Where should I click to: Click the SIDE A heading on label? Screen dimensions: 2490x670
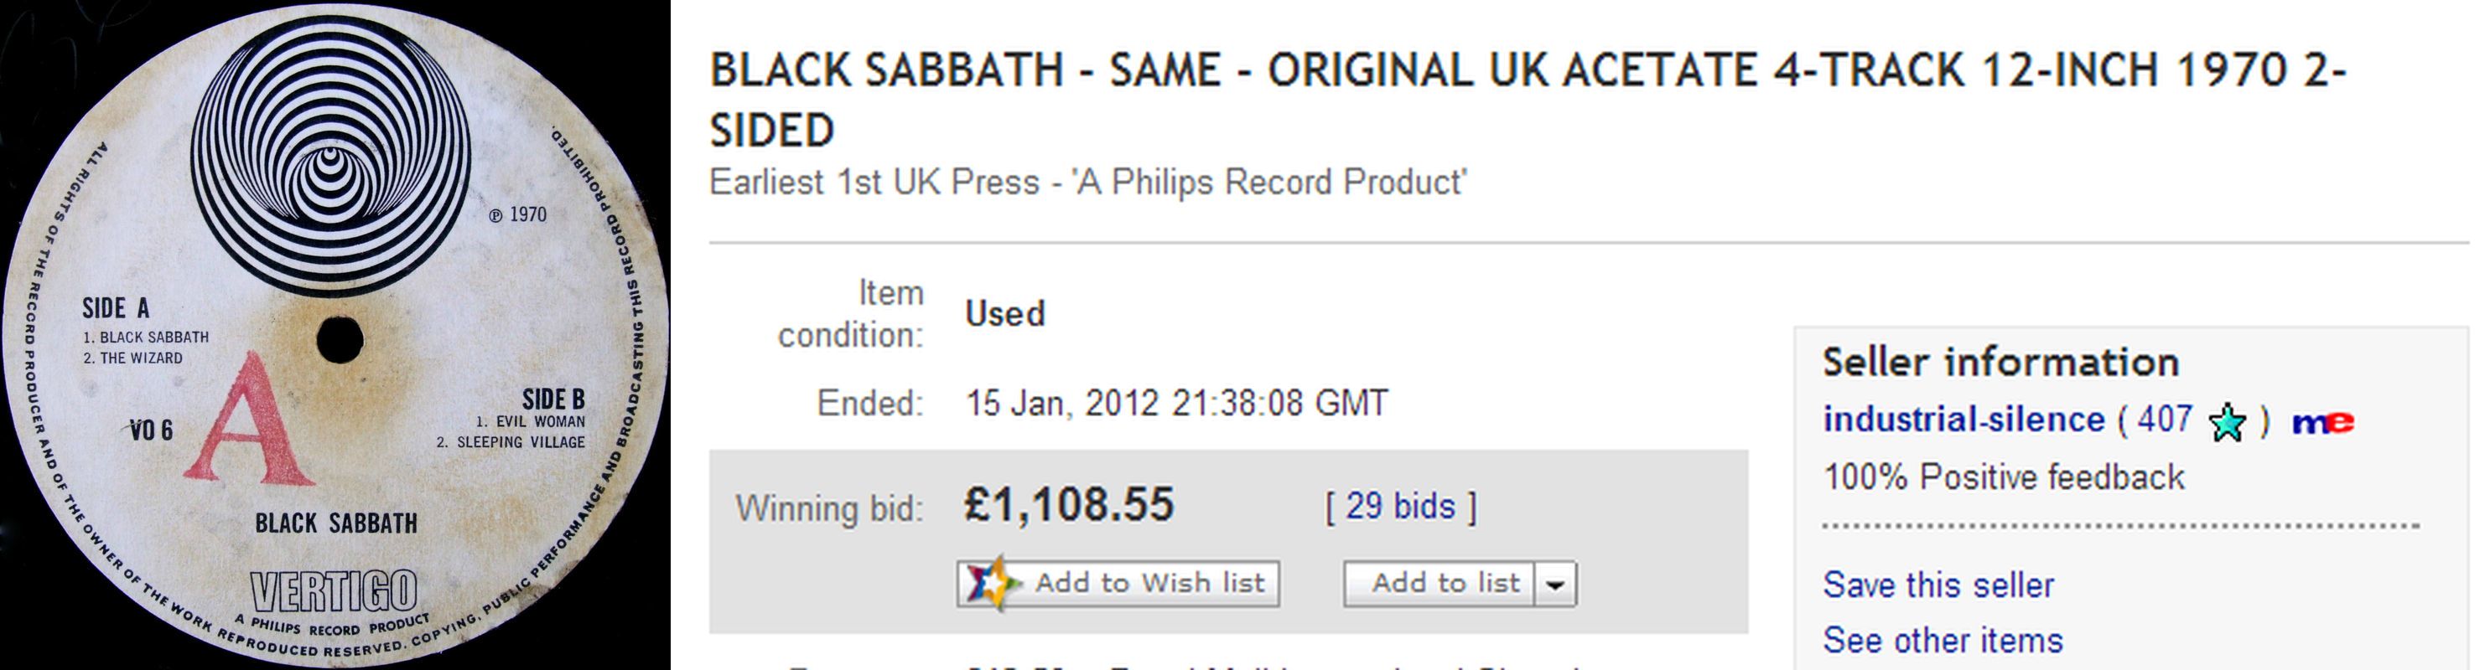[116, 309]
